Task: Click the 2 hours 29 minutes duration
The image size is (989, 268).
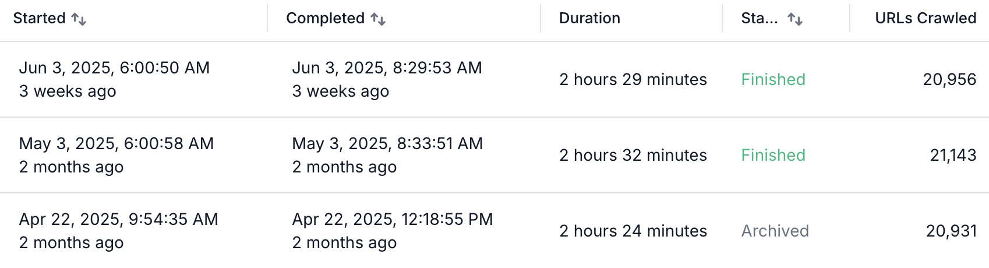Action: pos(633,79)
